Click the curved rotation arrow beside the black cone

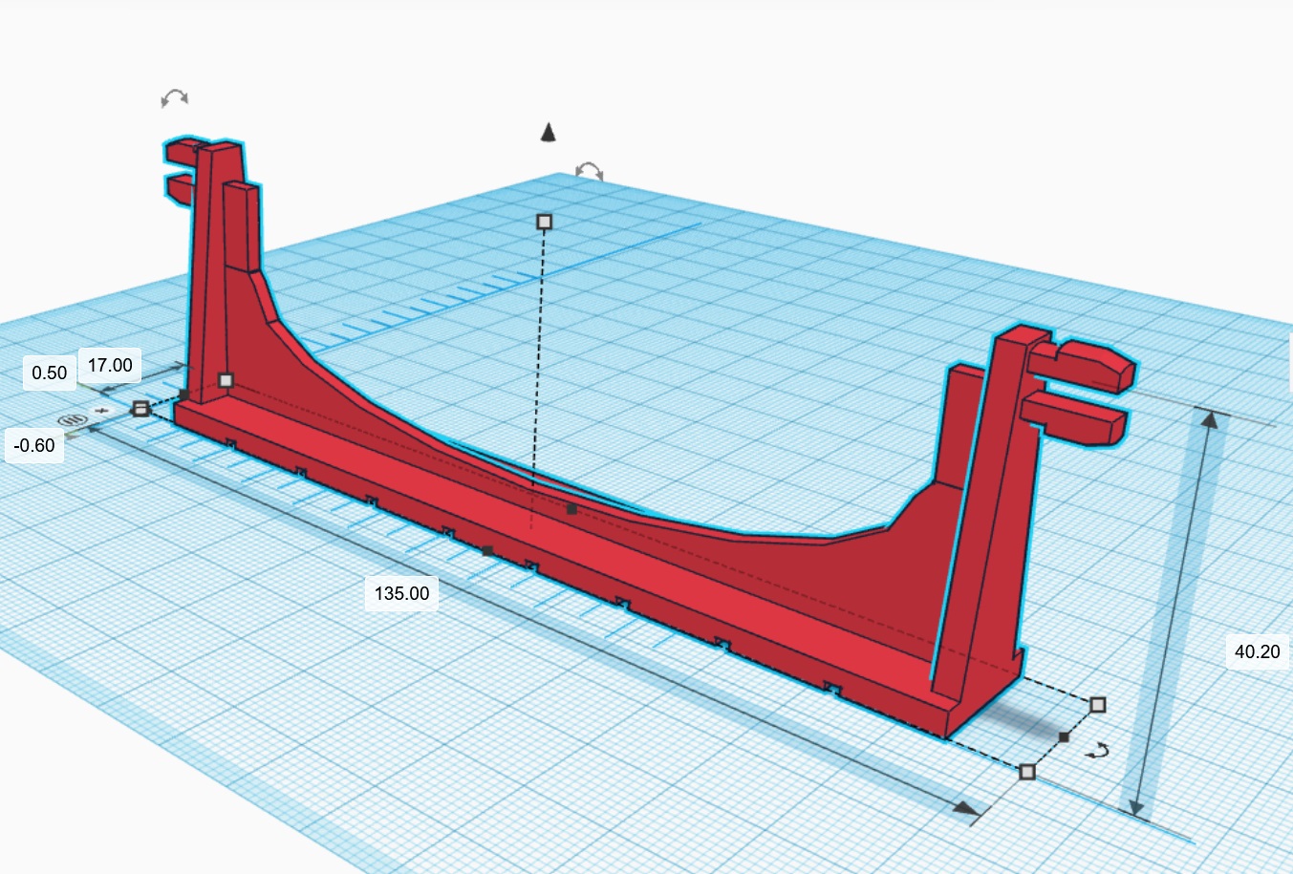click(590, 171)
